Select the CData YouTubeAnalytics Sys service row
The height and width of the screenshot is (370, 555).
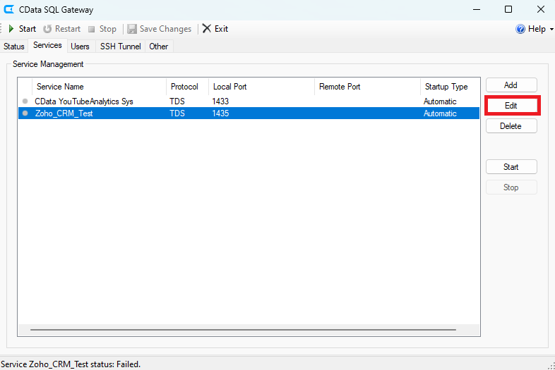click(x=249, y=101)
